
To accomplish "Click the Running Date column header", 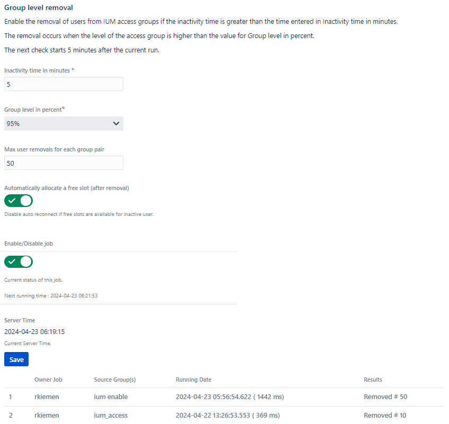I will (x=193, y=380).
